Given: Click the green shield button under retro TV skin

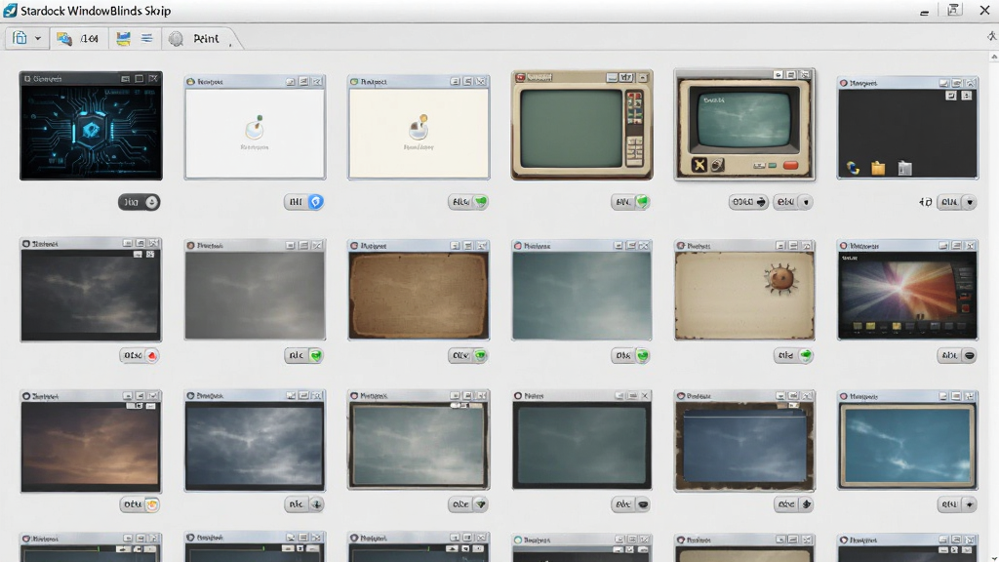Looking at the screenshot, I should coord(631,202).
